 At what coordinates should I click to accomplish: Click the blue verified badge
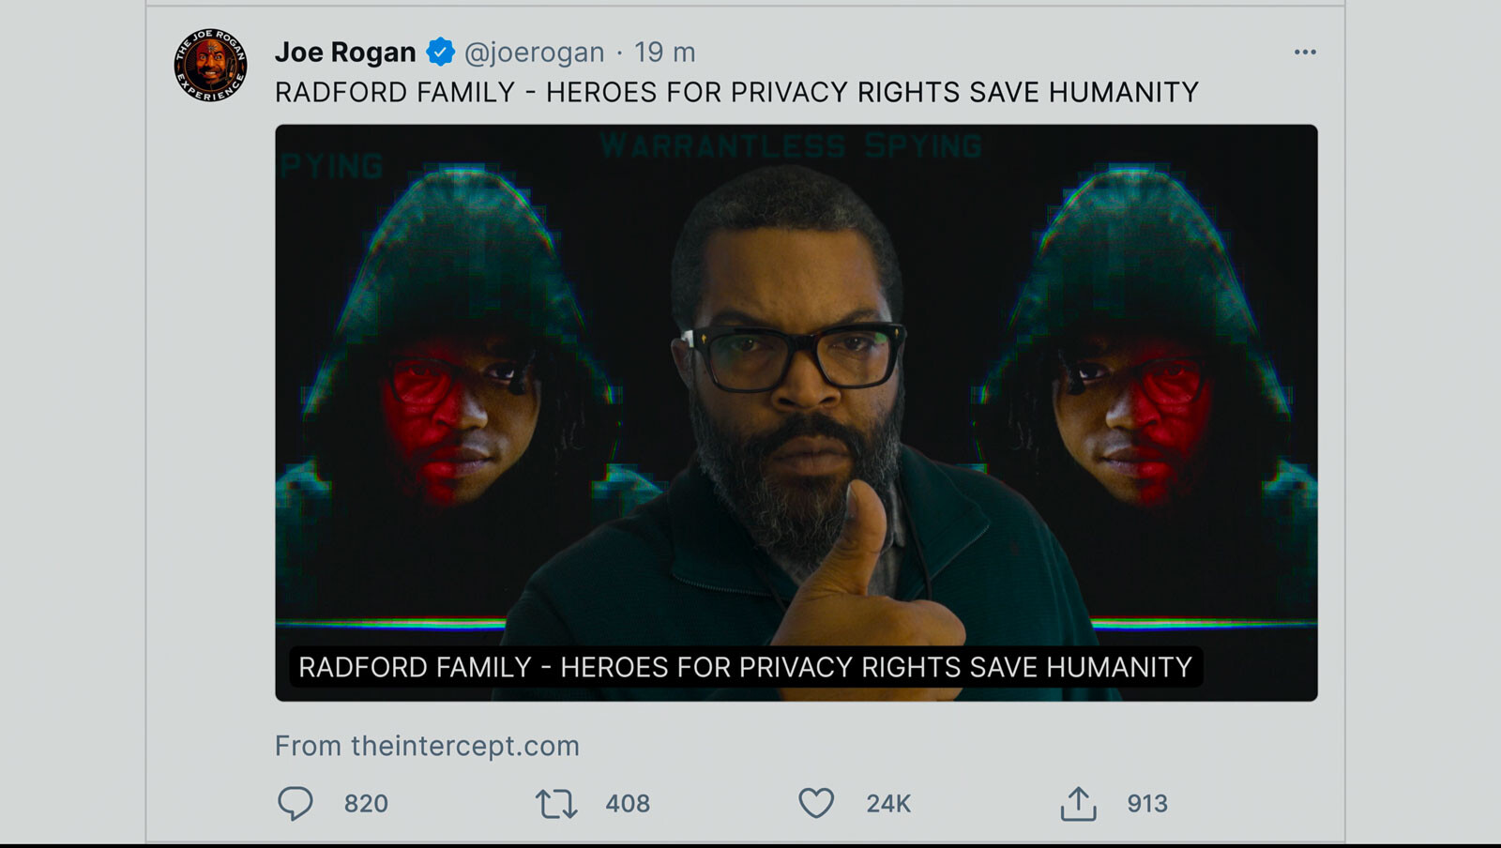pyautogui.click(x=440, y=53)
